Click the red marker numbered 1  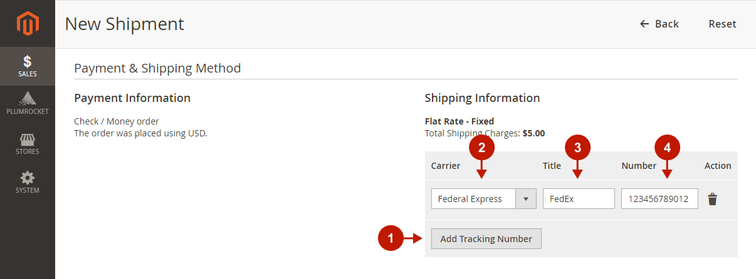(x=391, y=238)
